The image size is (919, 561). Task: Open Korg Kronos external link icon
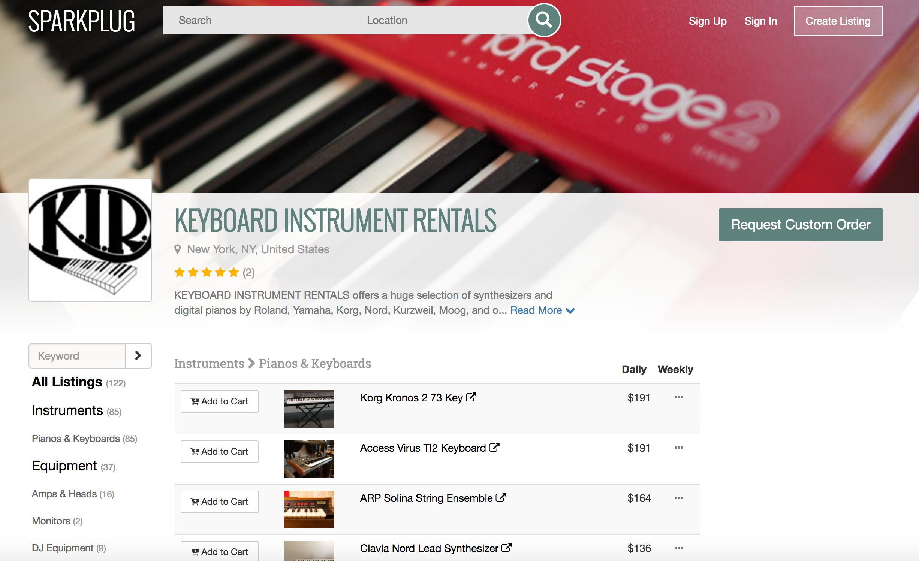click(x=471, y=397)
